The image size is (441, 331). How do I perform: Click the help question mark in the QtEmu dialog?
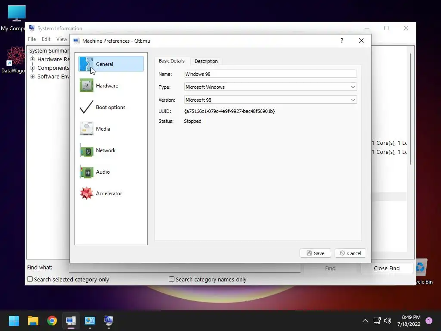coord(342,41)
